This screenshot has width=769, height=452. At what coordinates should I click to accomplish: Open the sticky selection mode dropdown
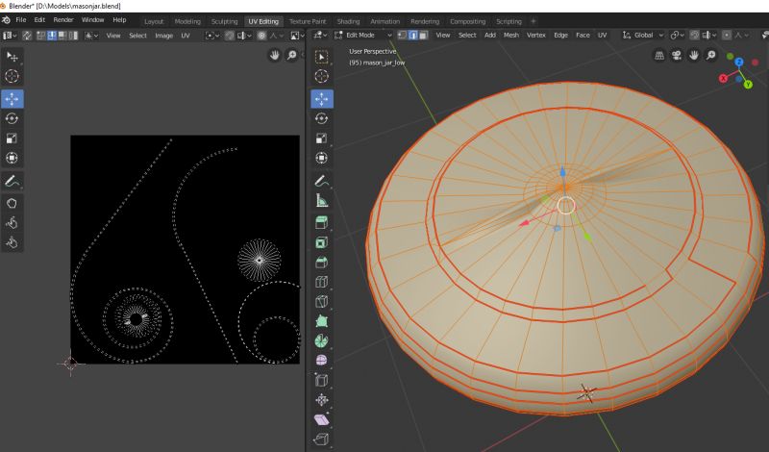(91, 36)
